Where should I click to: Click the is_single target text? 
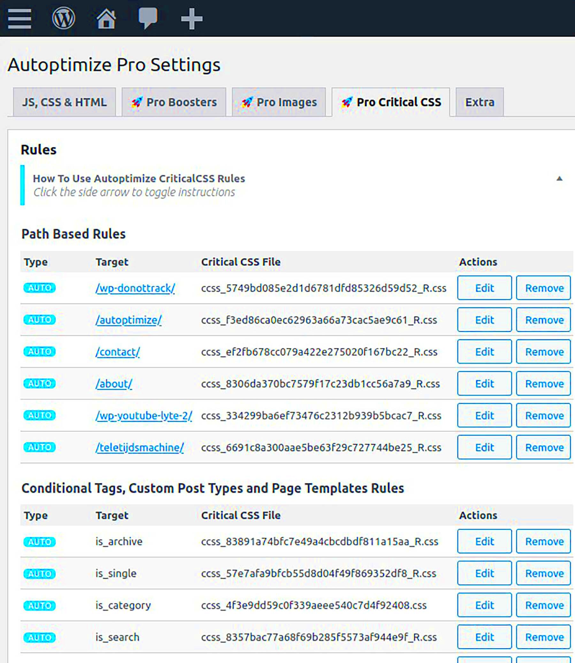116,573
